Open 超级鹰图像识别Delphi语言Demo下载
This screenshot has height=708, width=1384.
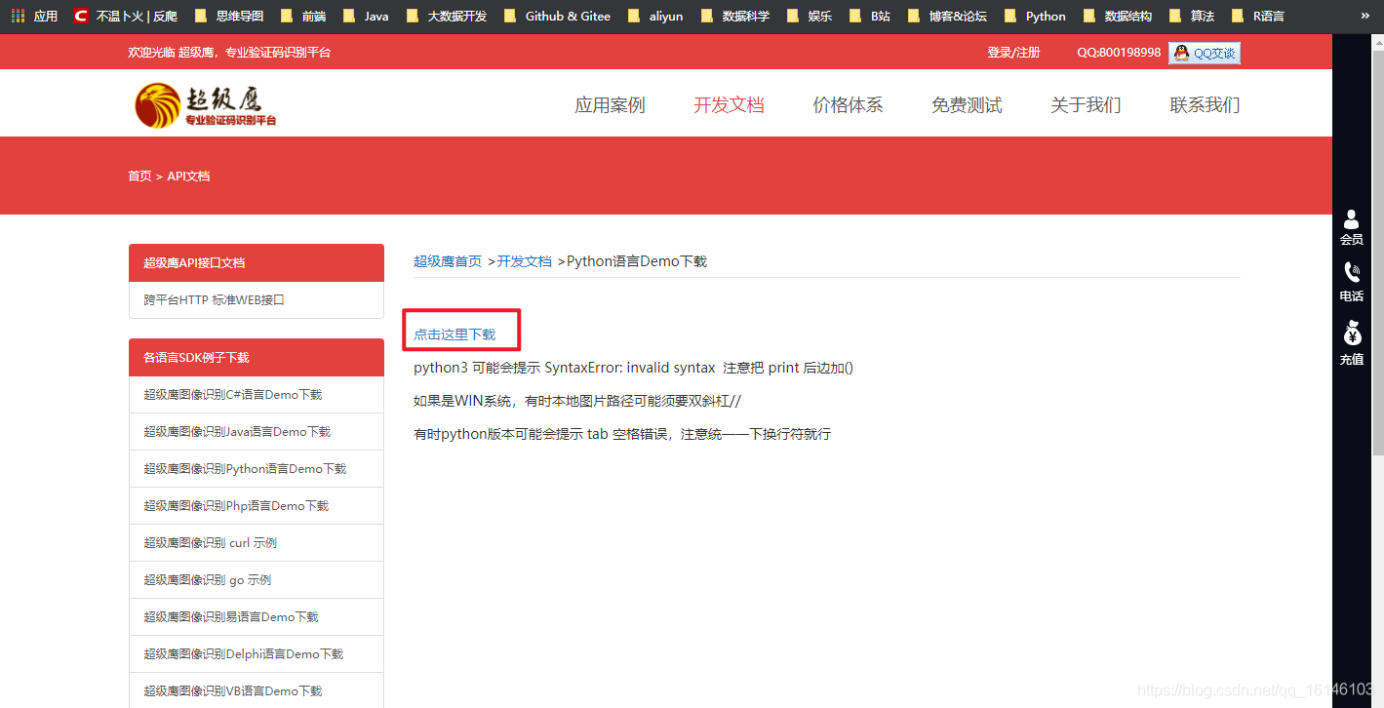click(x=257, y=654)
